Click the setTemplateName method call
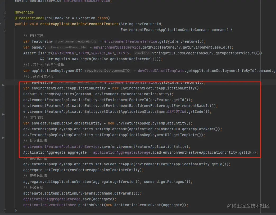Viewport: 276px width, 215px height. tap(111, 129)
